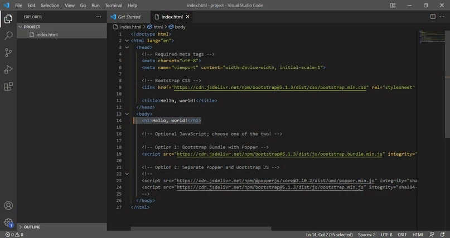Click the horizontal scrollbar of the editor
Viewport: 450px width, 238px height.
[201, 229]
